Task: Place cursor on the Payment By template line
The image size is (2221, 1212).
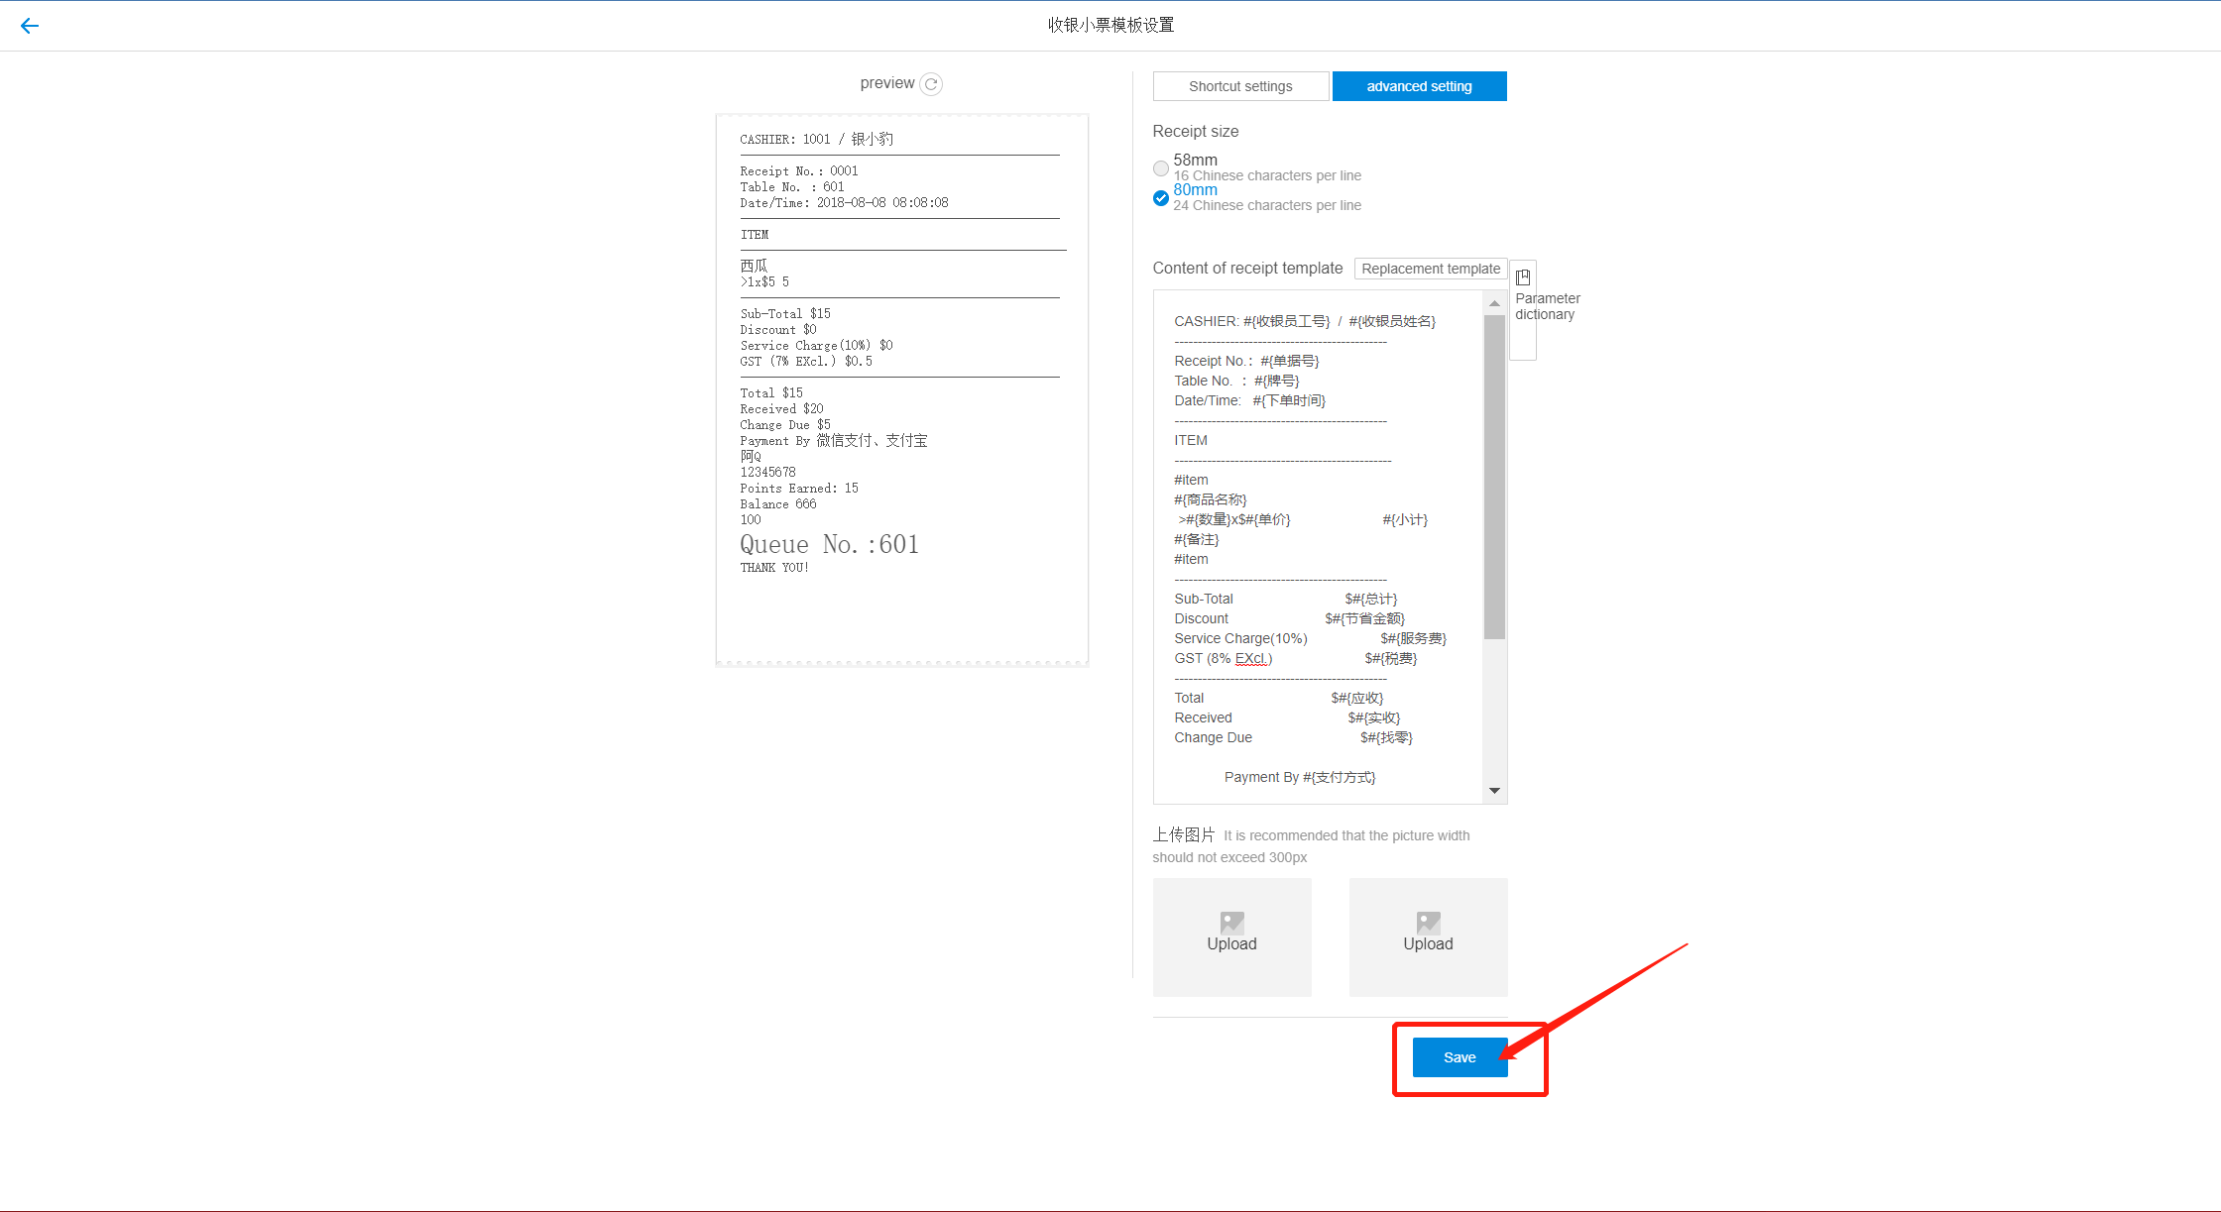Action: click(1299, 777)
